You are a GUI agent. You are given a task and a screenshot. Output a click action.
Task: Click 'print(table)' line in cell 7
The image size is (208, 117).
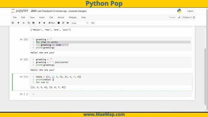tap(43, 80)
